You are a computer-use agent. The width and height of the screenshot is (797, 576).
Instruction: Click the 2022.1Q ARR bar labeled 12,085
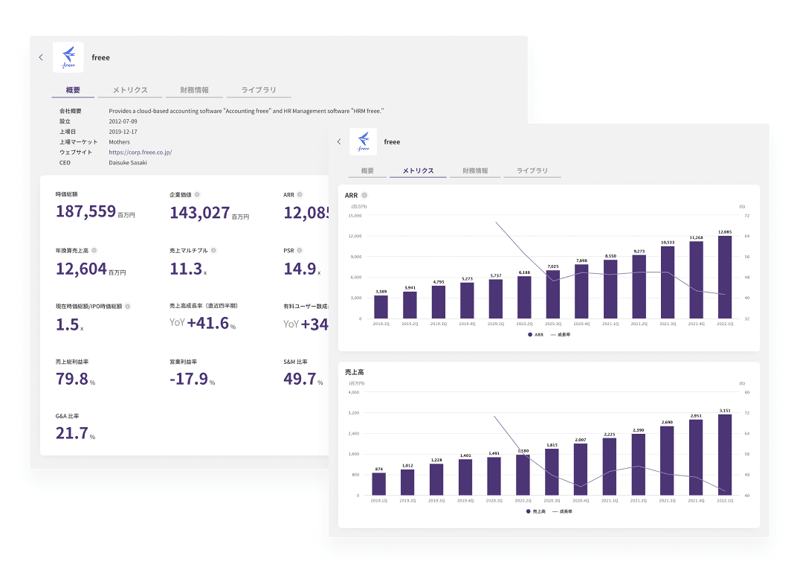[x=725, y=278]
